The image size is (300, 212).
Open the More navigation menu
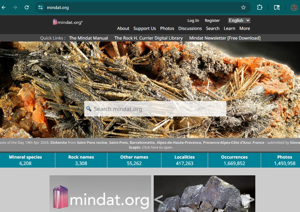[x=245, y=28]
